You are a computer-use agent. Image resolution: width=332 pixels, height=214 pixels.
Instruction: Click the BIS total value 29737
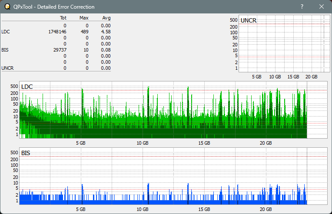[60, 50]
